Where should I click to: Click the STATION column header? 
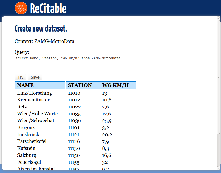tap(83, 85)
